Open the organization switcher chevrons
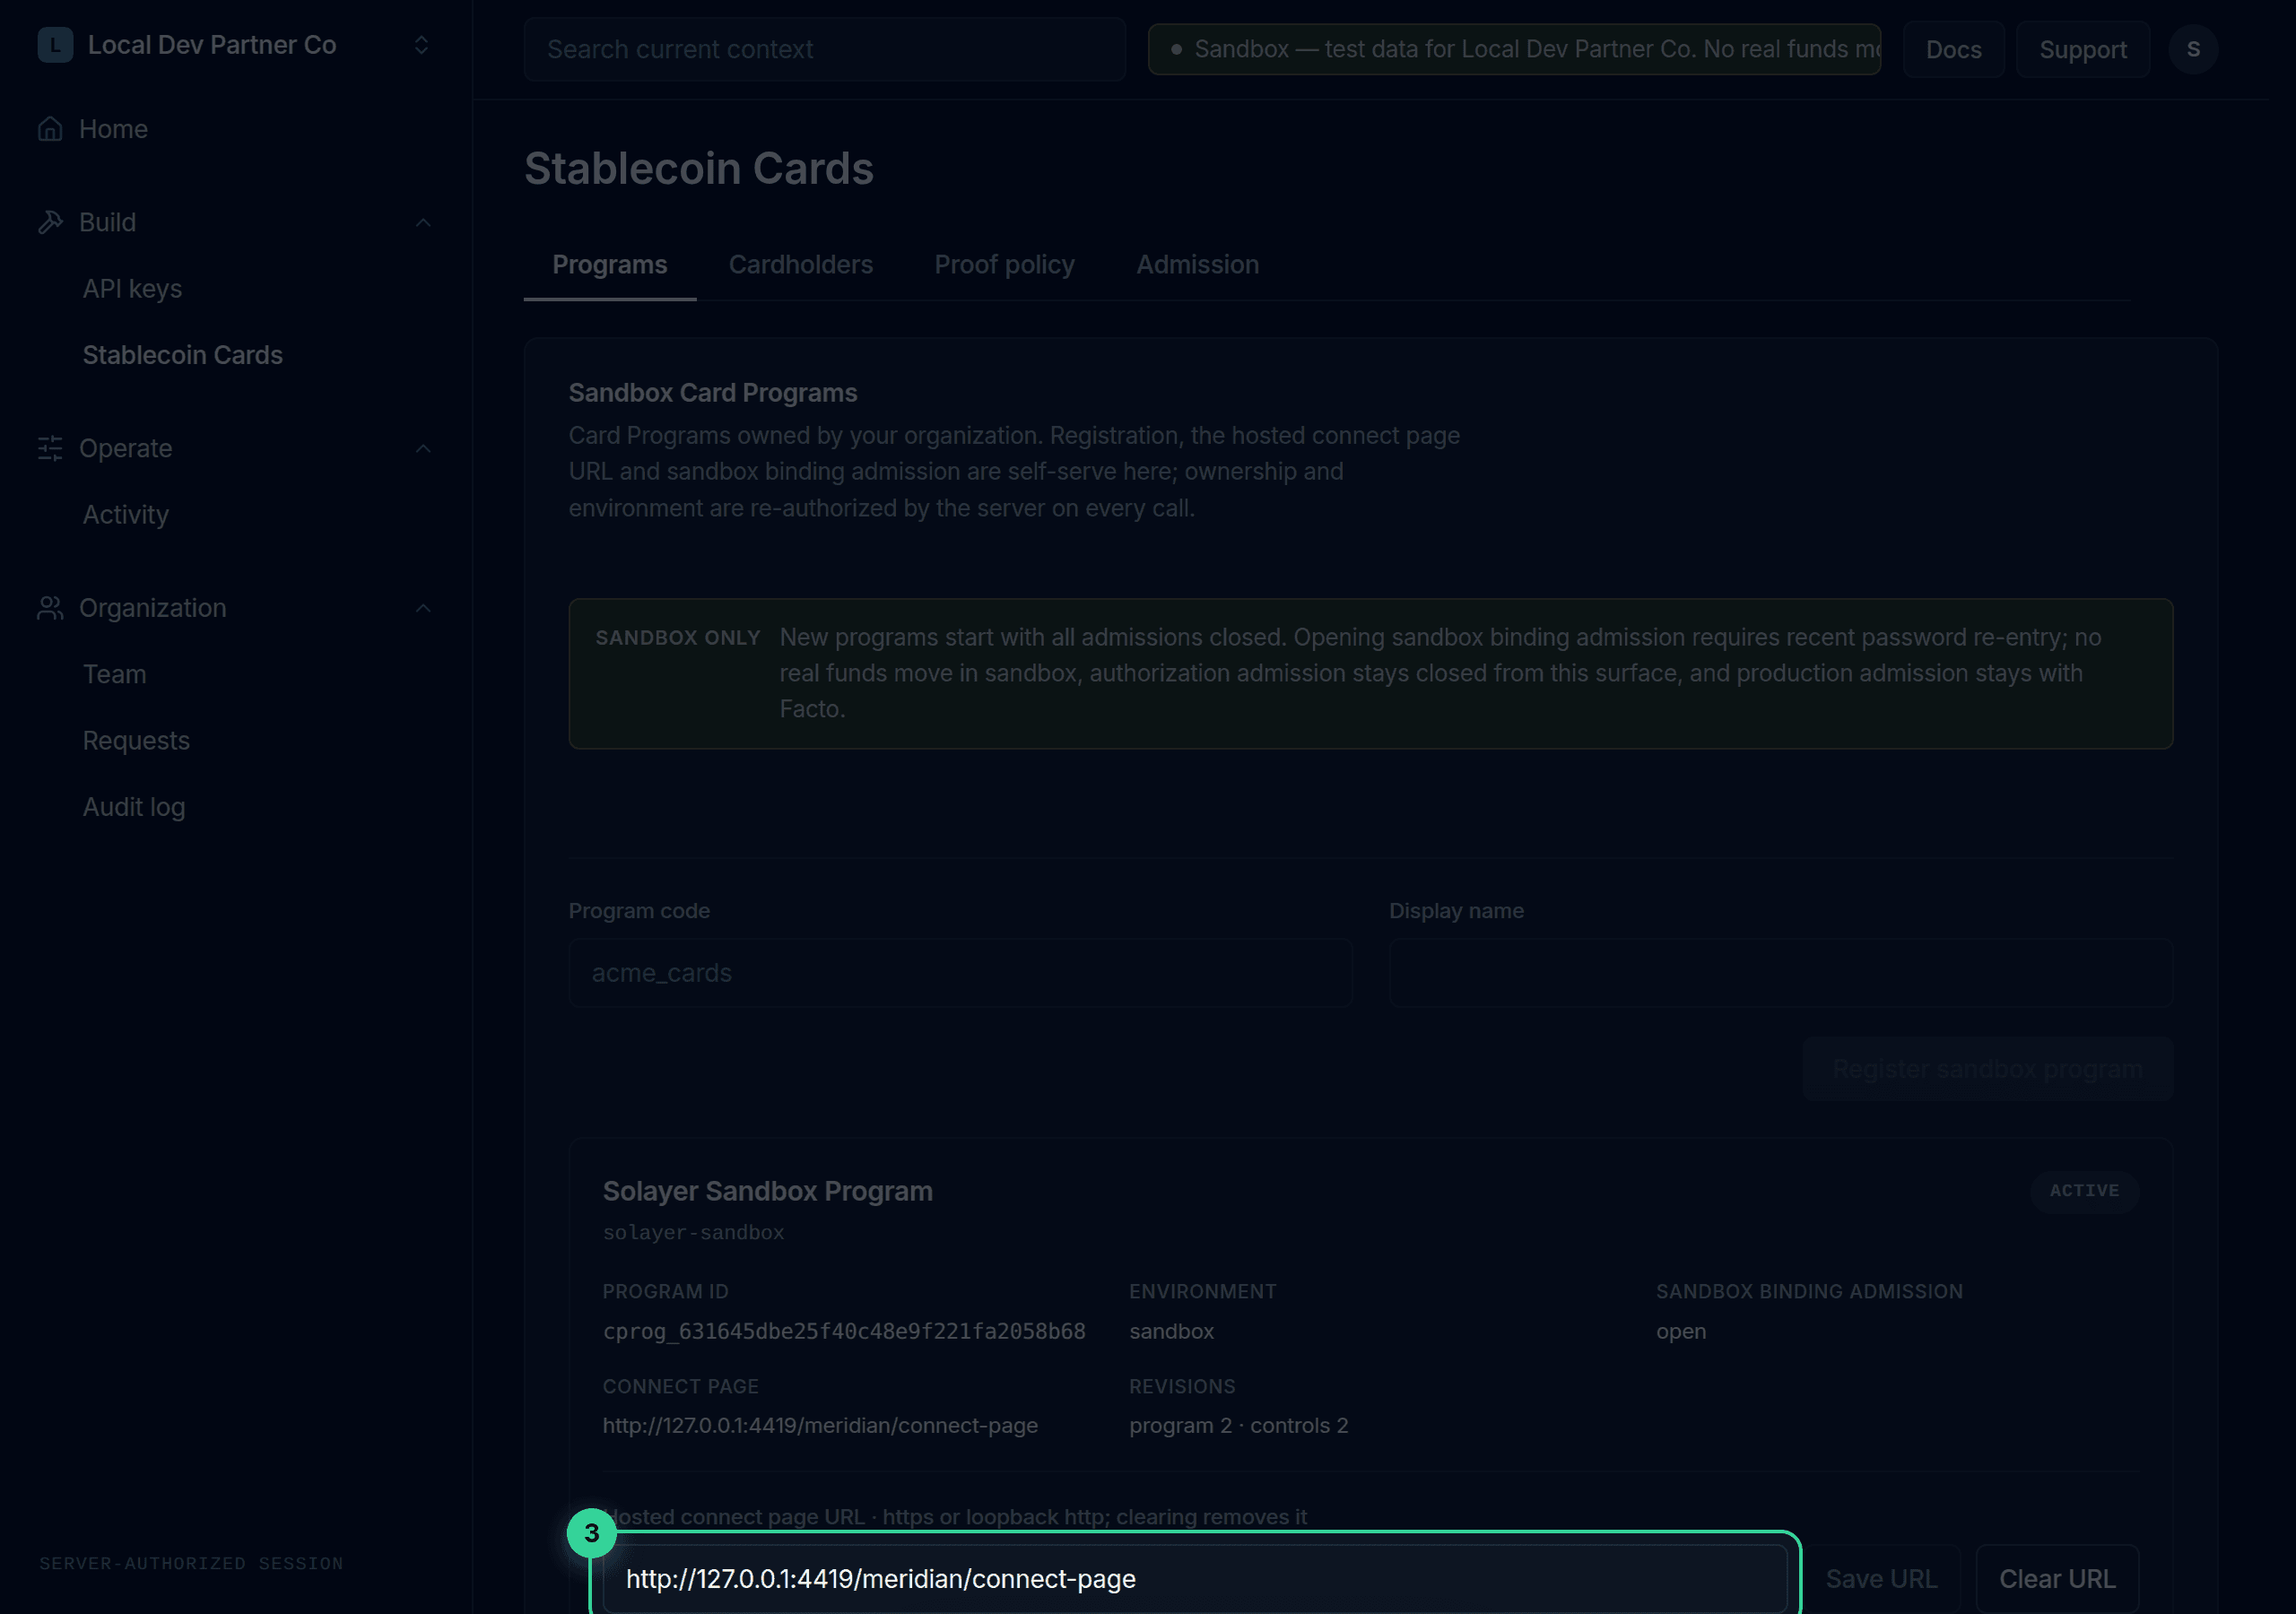 [421, 45]
